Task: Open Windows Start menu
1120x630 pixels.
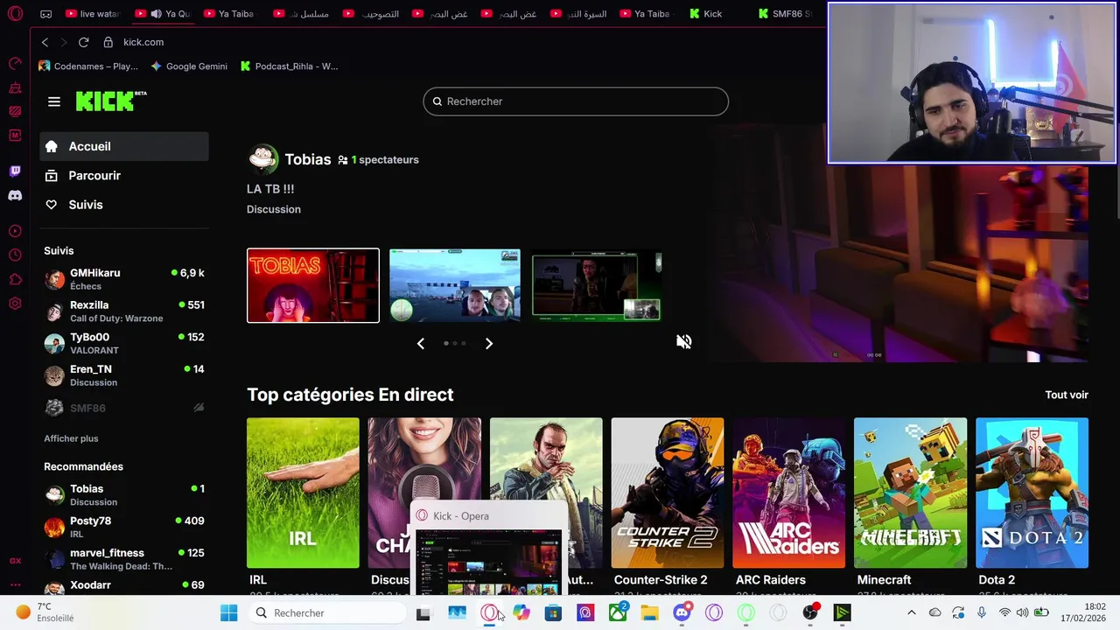Action: (228, 612)
